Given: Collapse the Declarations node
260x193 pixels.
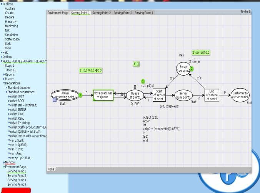Looking at the screenshot, I should click(4, 83).
